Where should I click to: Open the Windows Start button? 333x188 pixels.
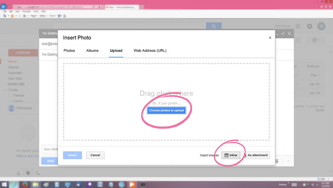[x=4, y=185]
